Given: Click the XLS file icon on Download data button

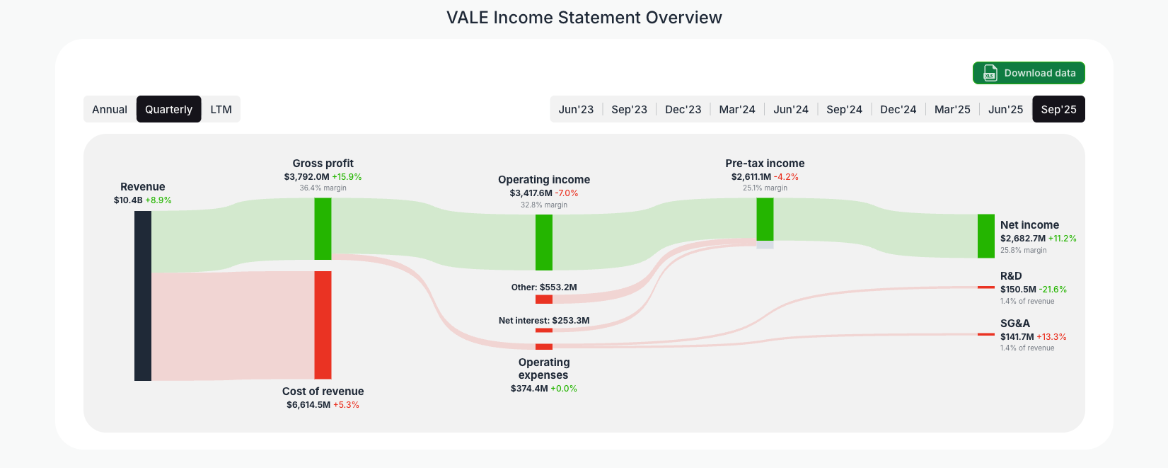Looking at the screenshot, I should tap(989, 73).
